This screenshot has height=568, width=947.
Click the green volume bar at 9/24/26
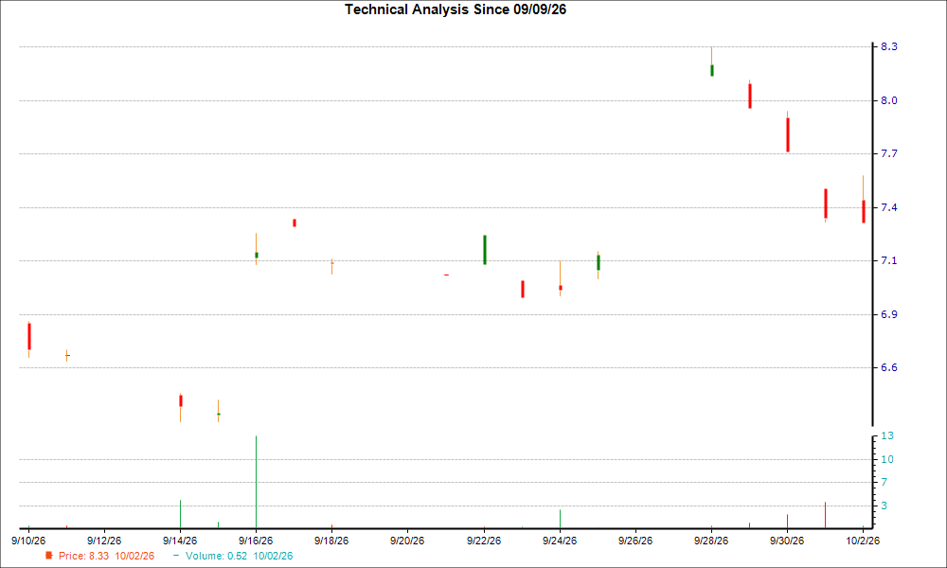(560, 519)
